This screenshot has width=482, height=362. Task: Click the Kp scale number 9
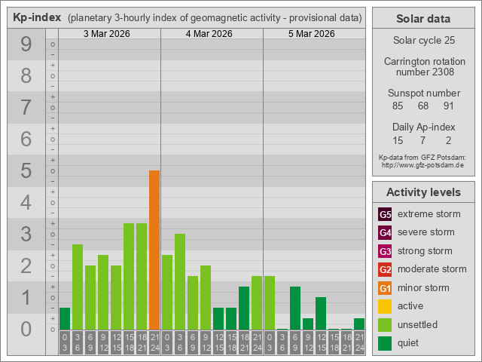click(x=26, y=44)
